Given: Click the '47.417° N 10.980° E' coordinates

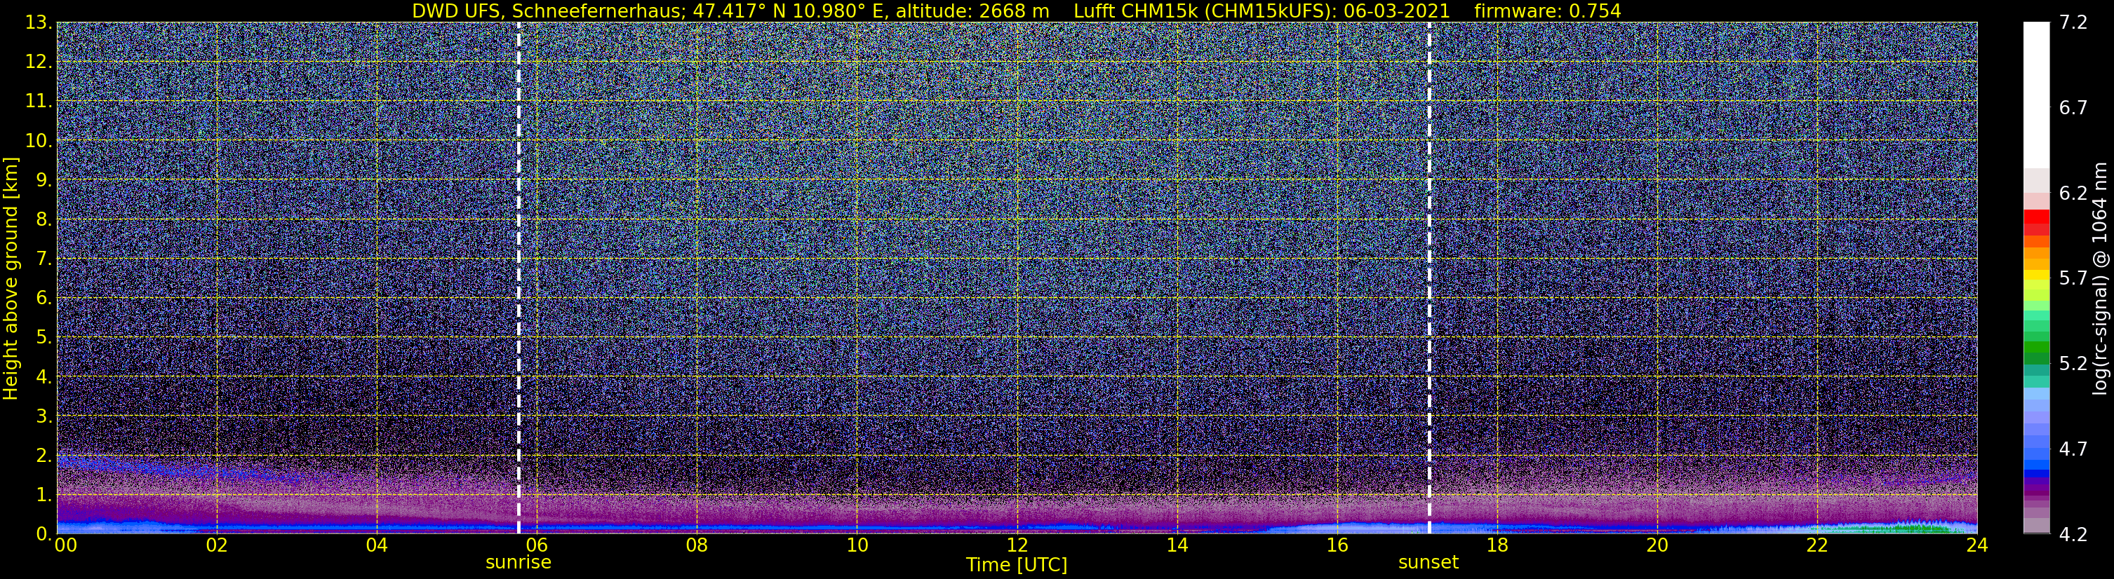Looking at the screenshot, I should point(787,11).
